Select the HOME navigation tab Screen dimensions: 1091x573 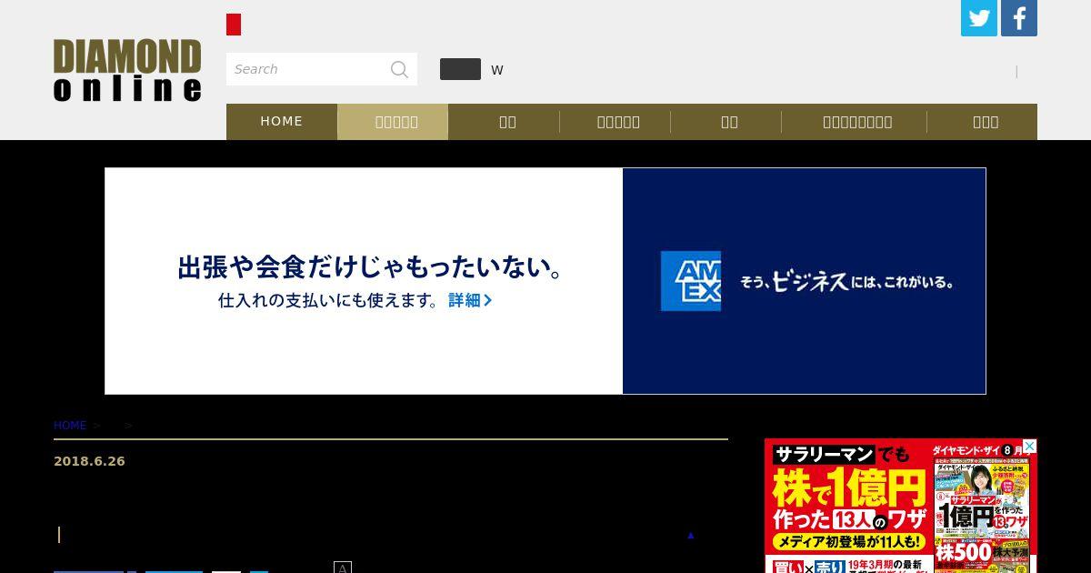(x=282, y=121)
